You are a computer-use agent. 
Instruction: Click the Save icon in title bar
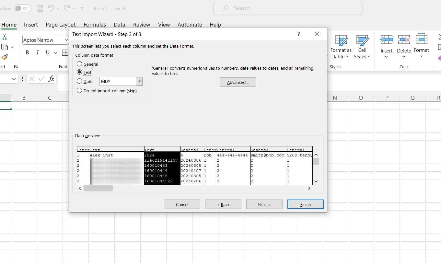(40, 8)
